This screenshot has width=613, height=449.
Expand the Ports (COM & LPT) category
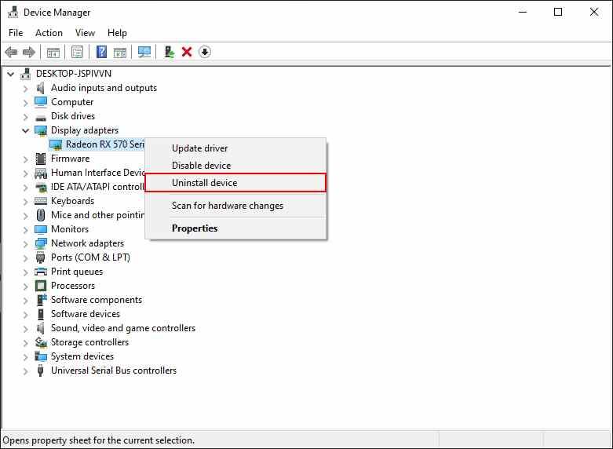click(26, 258)
